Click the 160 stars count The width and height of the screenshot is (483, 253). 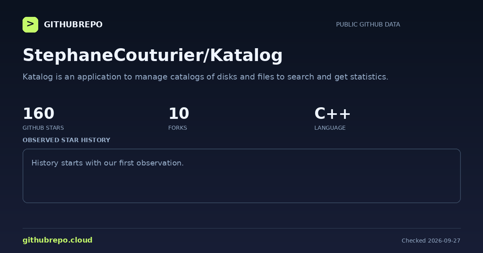(x=38, y=114)
